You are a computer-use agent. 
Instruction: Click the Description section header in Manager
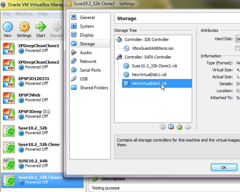click(x=113, y=179)
